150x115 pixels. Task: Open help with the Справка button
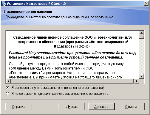[19, 107]
